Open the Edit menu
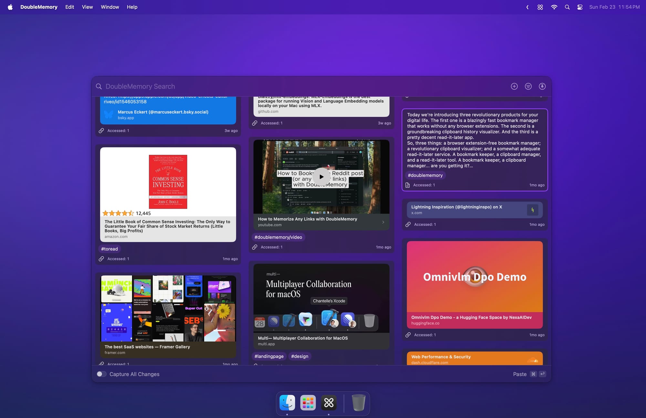 [x=69, y=7]
